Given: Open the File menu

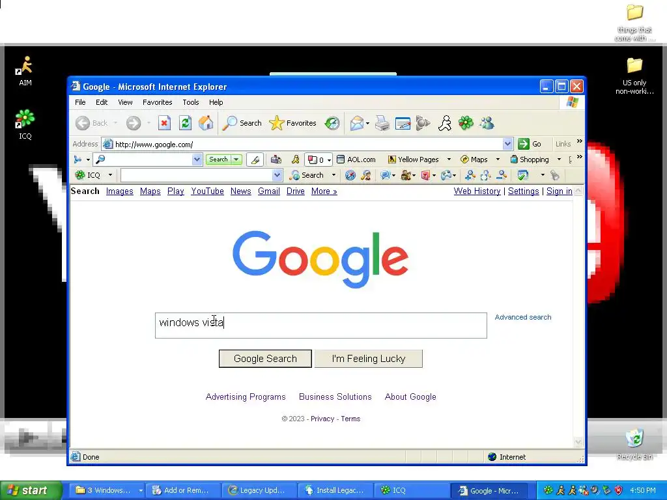Looking at the screenshot, I should click(x=80, y=102).
